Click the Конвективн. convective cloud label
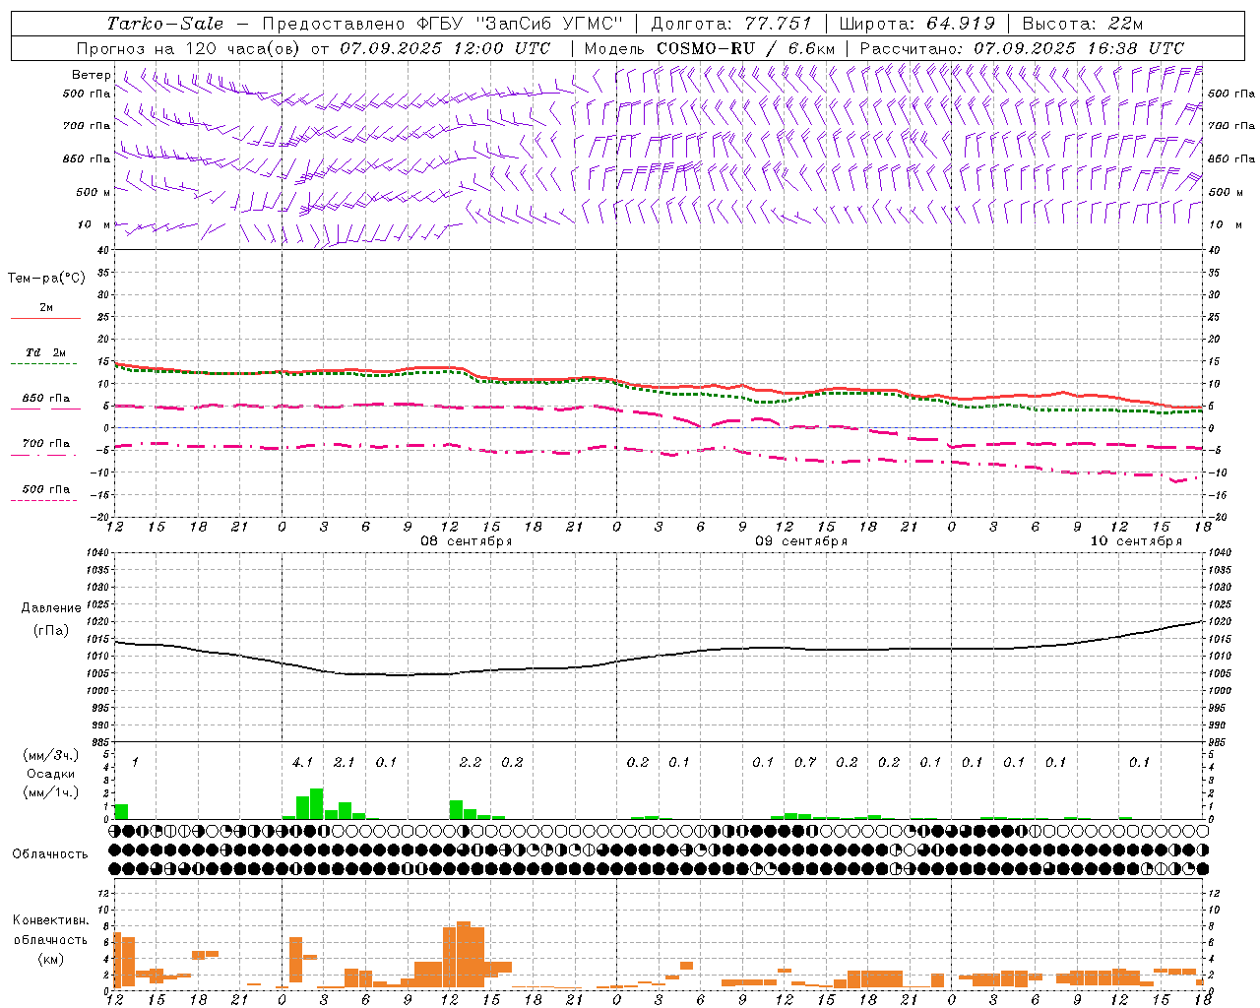Viewport: 1260px width, 1008px height. click(51, 920)
